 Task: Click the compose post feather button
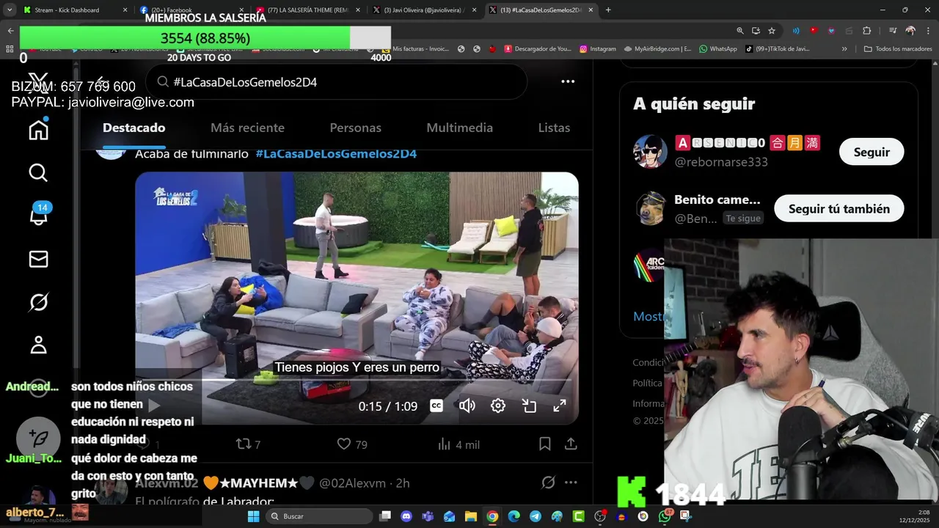[38, 439]
